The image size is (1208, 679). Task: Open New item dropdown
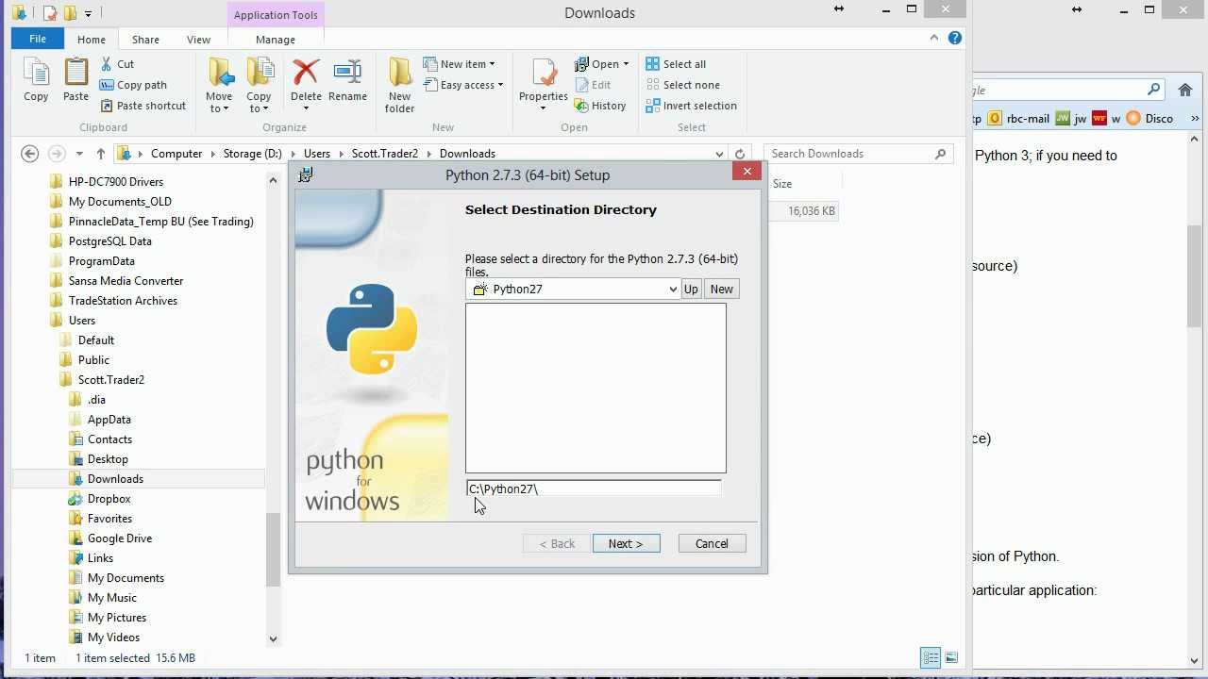point(460,64)
